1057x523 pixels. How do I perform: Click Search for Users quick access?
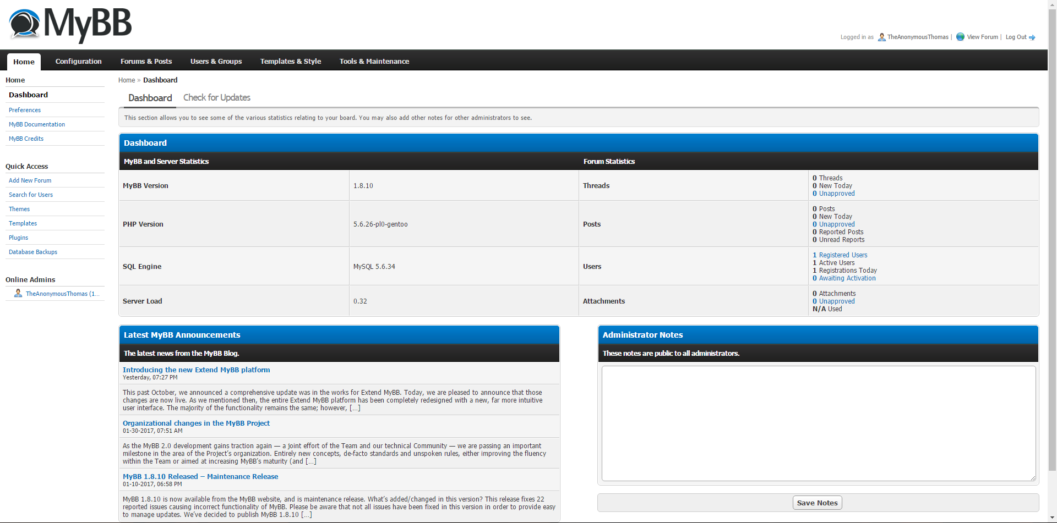click(31, 195)
